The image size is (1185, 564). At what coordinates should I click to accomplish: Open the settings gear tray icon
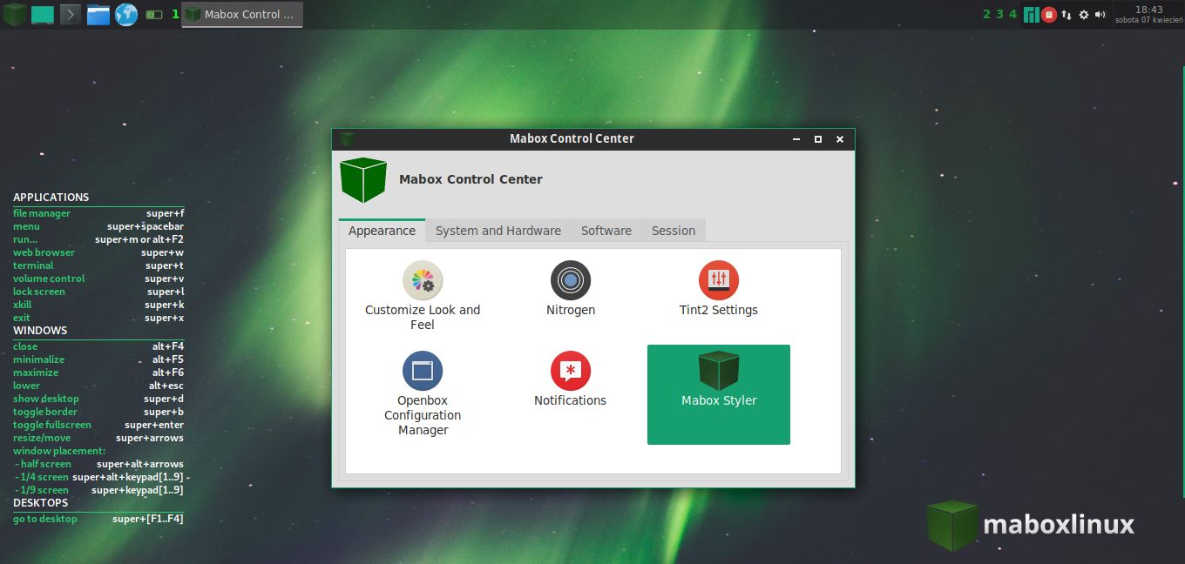pos(1084,15)
